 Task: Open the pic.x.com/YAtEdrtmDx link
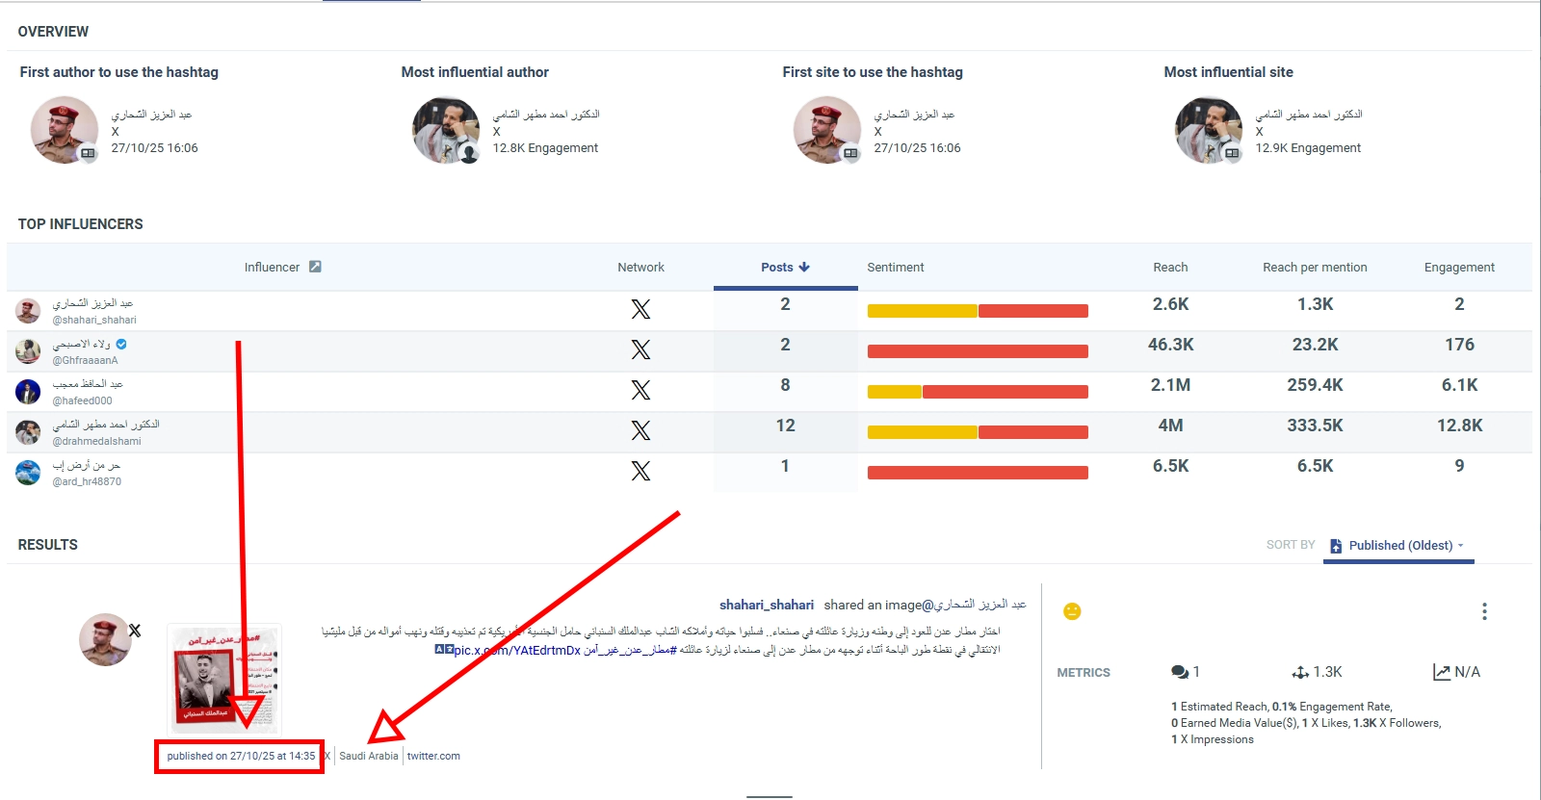(x=517, y=650)
